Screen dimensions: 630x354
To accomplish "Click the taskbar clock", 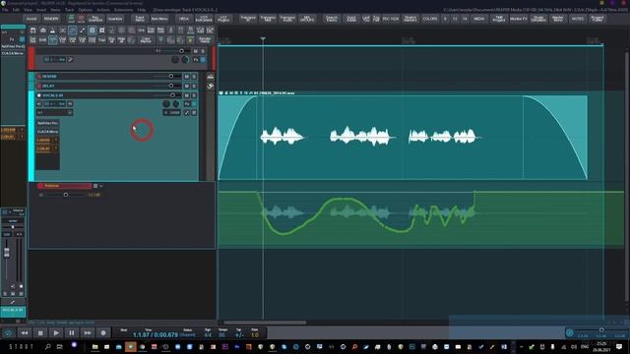I will [601, 347].
